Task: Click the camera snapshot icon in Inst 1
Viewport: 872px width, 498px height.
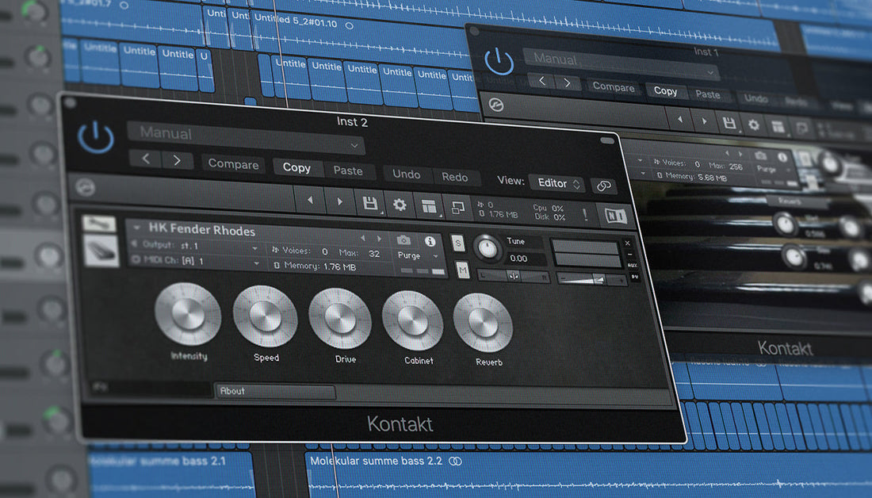Action: [761, 155]
